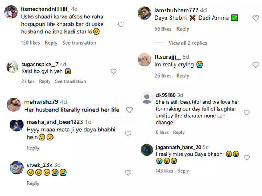Heart ft.surajjj__'s crying comment
The width and height of the screenshot is (262, 196).
(x=256, y=65)
